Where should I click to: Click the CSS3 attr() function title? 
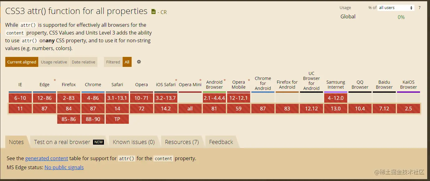tap(76, 11)
